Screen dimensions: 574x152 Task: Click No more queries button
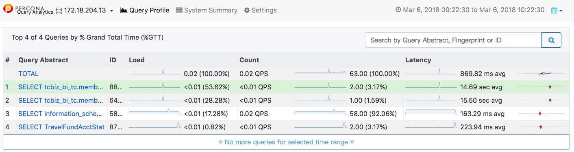pyautogui.click(x=286, y=142)
